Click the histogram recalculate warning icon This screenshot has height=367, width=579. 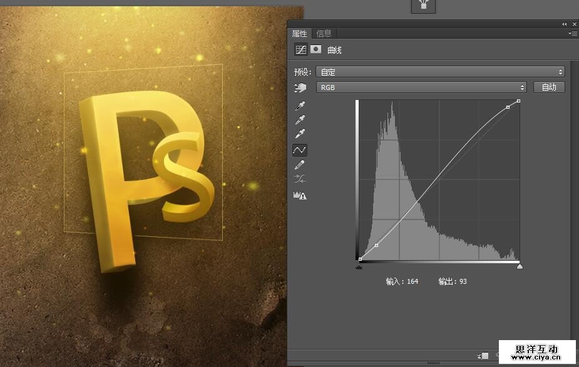click(300, 196)
